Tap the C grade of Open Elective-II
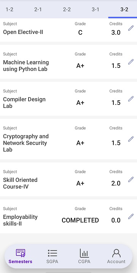The width and height of the screenshot is (137, 273). (80, 32)
